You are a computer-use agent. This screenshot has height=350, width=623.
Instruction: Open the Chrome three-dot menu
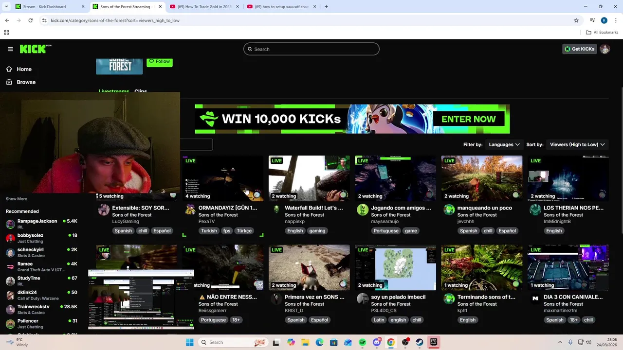[616, 20]
